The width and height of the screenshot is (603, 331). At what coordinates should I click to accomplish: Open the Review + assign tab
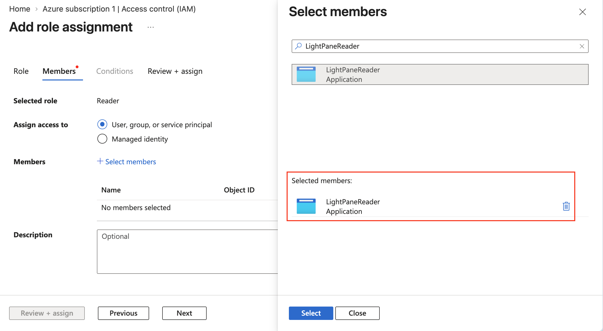point(175,71)
